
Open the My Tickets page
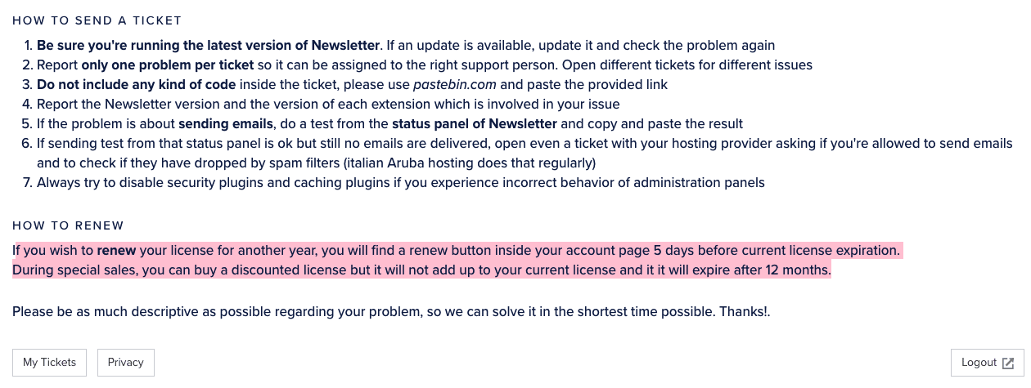click(x=49, y=363)
